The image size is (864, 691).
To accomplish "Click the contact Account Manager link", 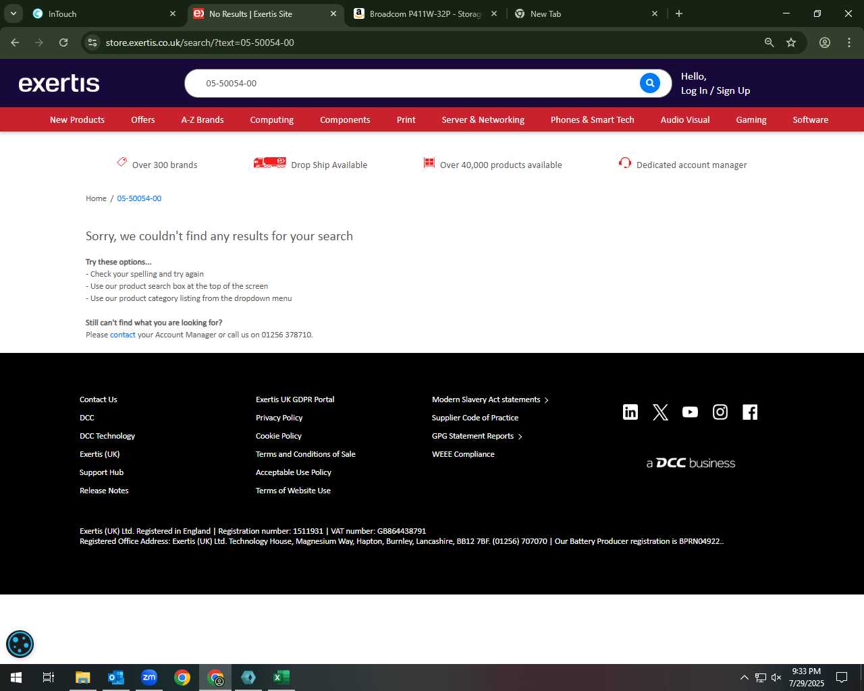I will click(123, 335).
